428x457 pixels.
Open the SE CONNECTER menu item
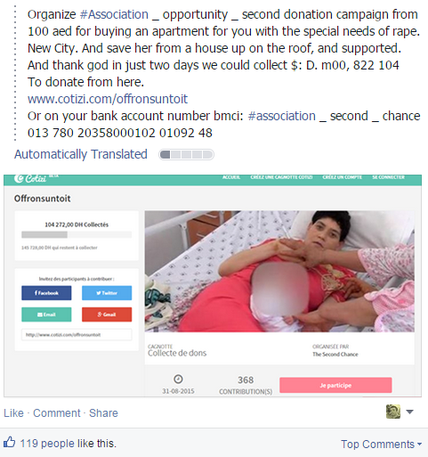(x=388, y=177)
